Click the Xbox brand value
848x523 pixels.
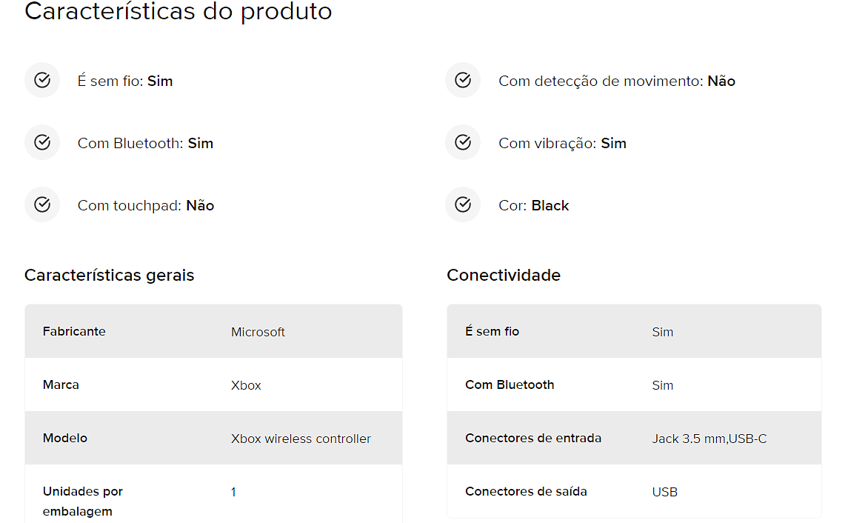point(246,385)
